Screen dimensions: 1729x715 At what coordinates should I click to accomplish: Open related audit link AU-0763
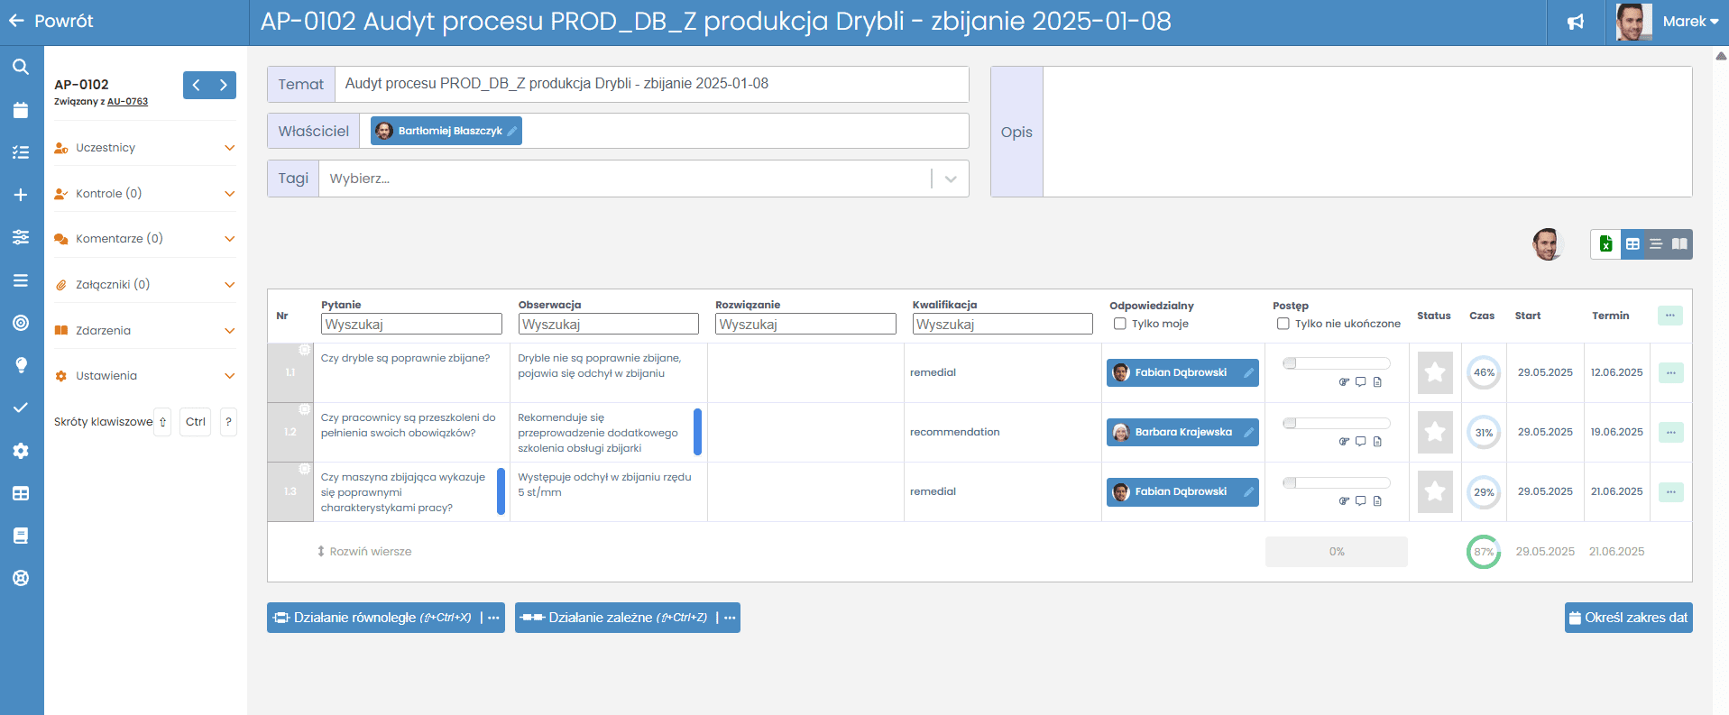(127, 102)
